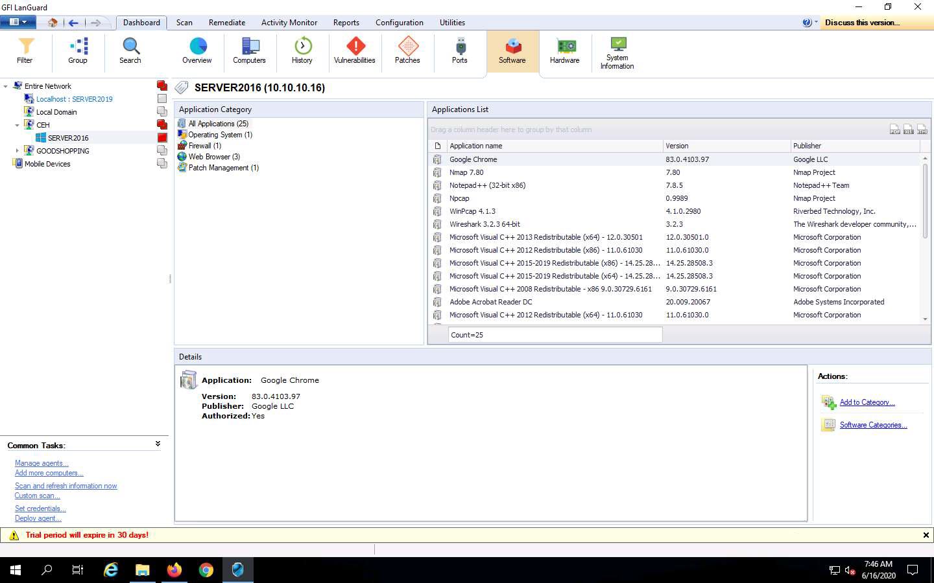Screen dimensions: 934x583
Task: Sort by Publisher column header
Action: (x=856, y=146)
